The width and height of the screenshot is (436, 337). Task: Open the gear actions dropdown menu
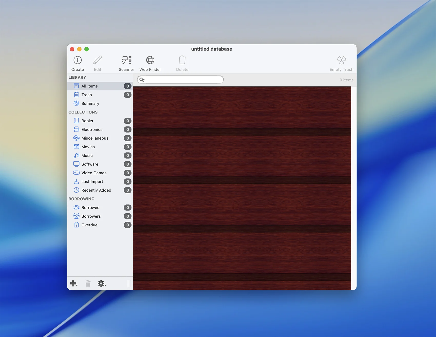click(x=102, y=283)
